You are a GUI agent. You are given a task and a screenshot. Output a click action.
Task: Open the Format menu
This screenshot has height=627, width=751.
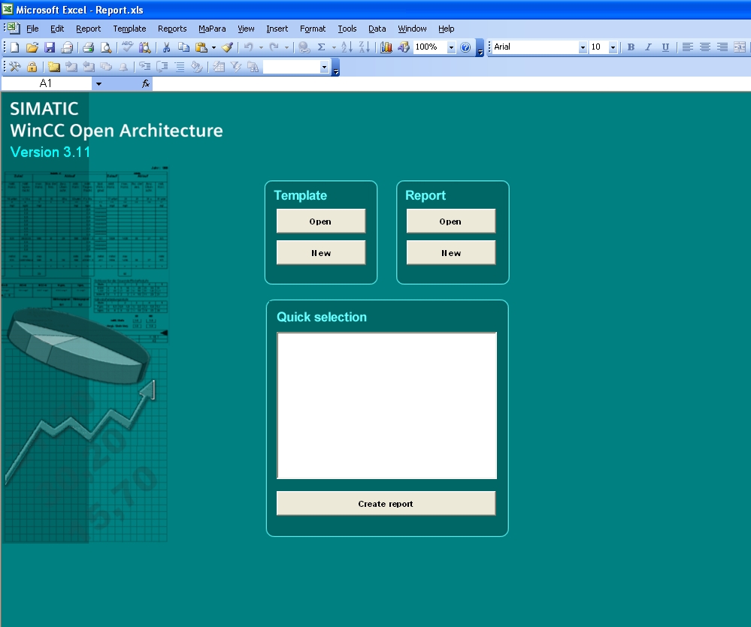point(312,29)
